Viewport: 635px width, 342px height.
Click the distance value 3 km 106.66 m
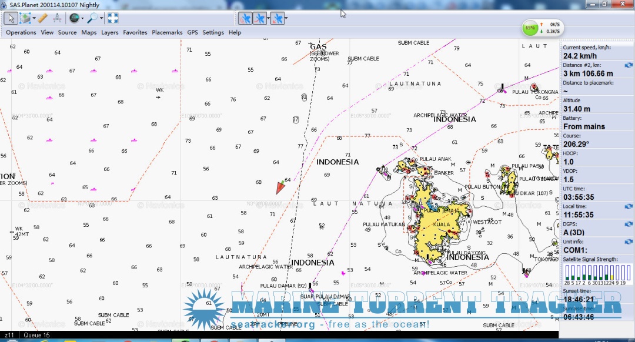(x=588, y=73)
